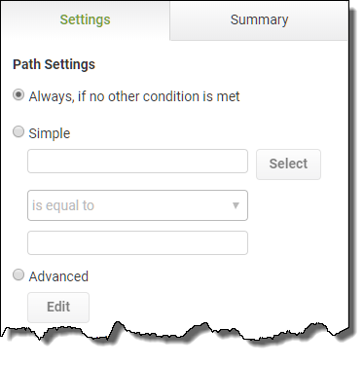
Task: Open the advanced condition editor with Edit
Action: pos(58,308)
